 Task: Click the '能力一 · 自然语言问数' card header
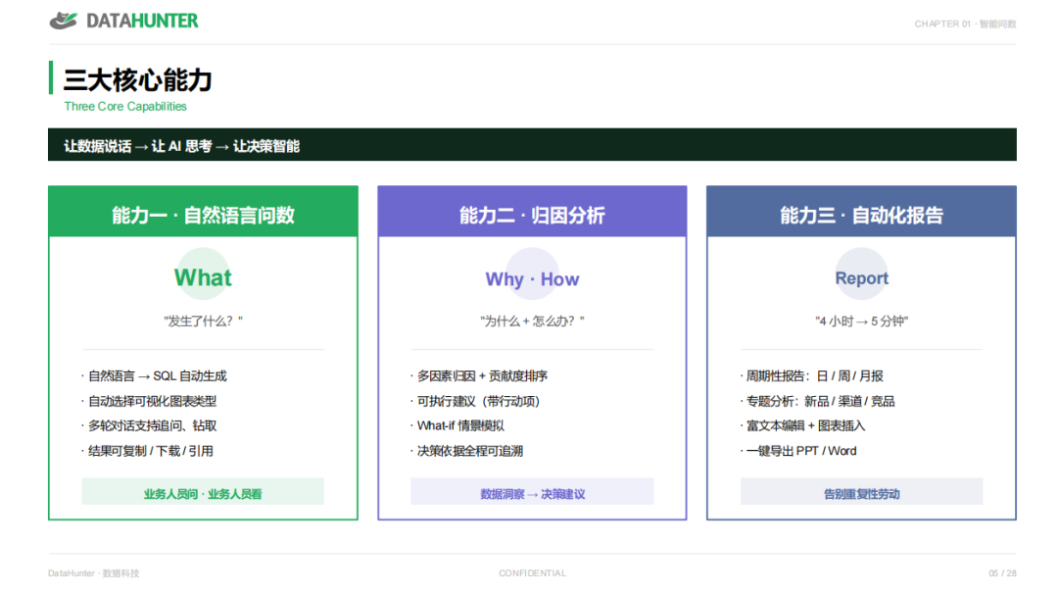click(203, 212)
